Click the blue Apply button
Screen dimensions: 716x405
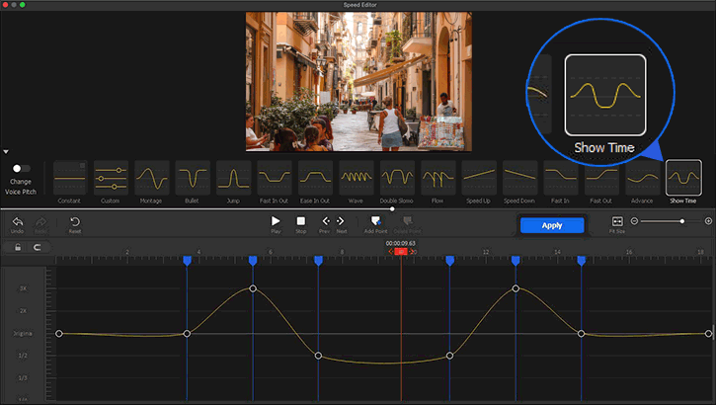[552, 225]
